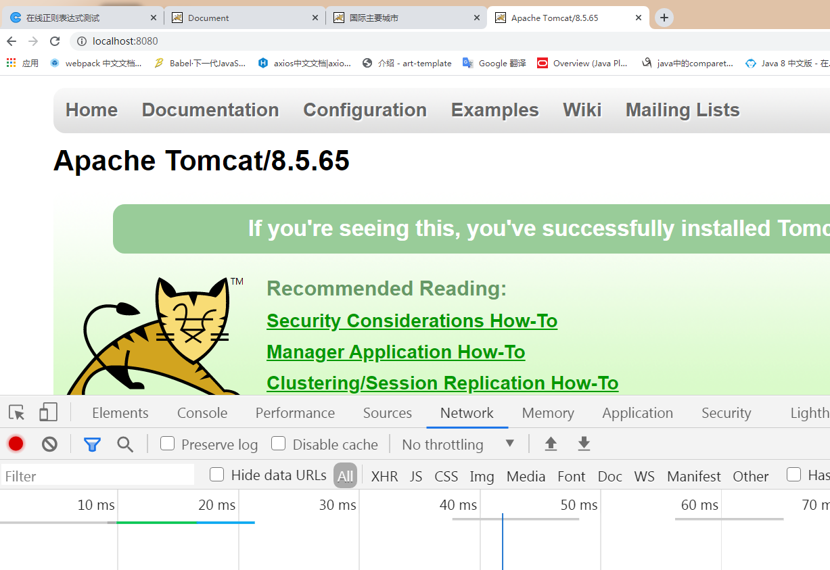Open the Java 8 中文版 bookmark
830x570 pixels.
(787, 63)
